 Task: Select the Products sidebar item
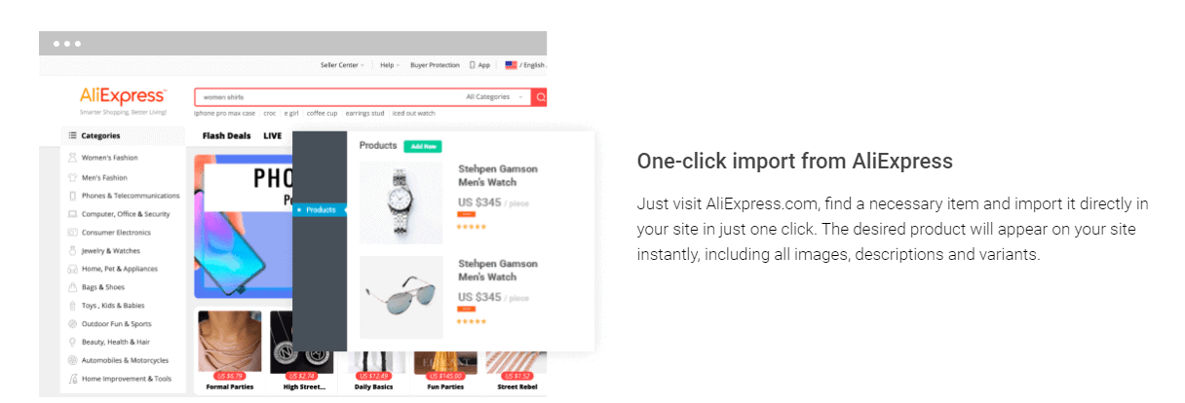[x=320, y=210]
